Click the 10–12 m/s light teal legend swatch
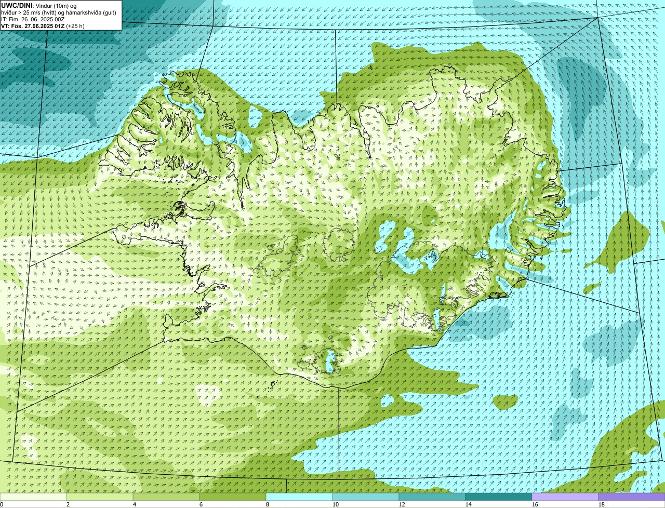 [366, 497]
